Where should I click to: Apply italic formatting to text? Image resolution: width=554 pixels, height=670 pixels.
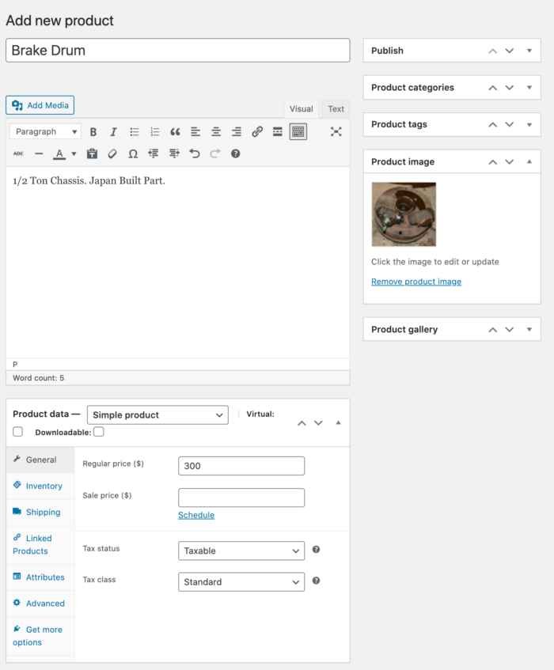113,132
